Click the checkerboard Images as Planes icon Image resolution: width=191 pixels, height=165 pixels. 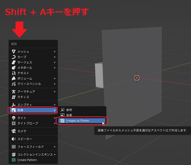62,121
